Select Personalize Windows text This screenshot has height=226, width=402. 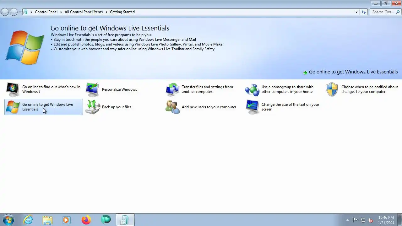(119, 89)
